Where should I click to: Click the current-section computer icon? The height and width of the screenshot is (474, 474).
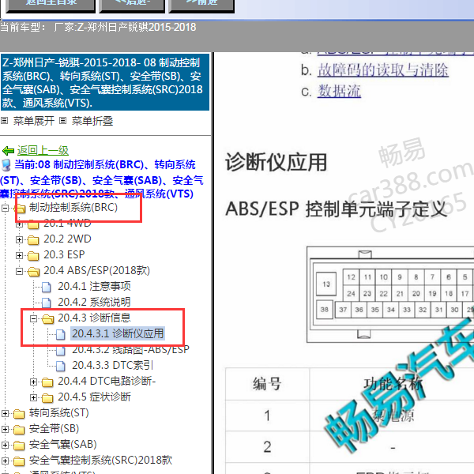[6, 165]
